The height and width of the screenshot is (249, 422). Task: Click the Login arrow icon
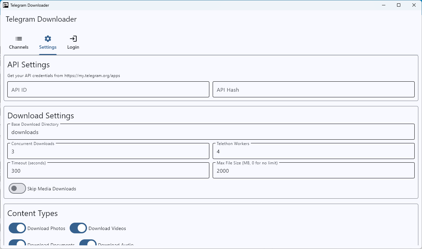73,38
